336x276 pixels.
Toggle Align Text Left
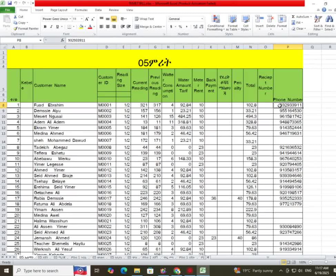coord(101,27)
